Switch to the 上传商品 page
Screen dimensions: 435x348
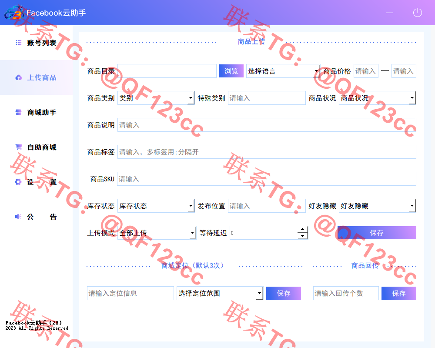click(37, 77)
